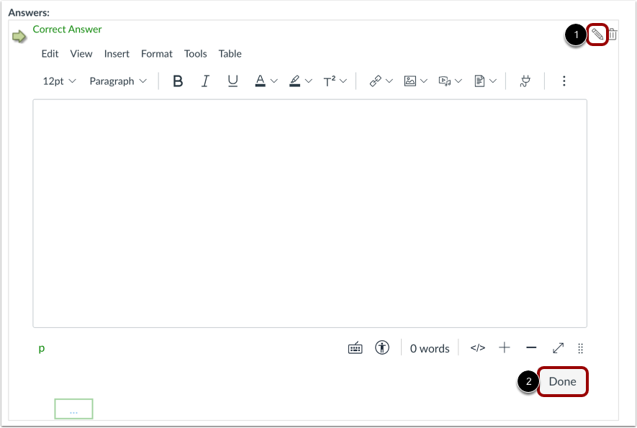Apply Underline formatting to text
This screenshot has height=428, width=637.
232,81
